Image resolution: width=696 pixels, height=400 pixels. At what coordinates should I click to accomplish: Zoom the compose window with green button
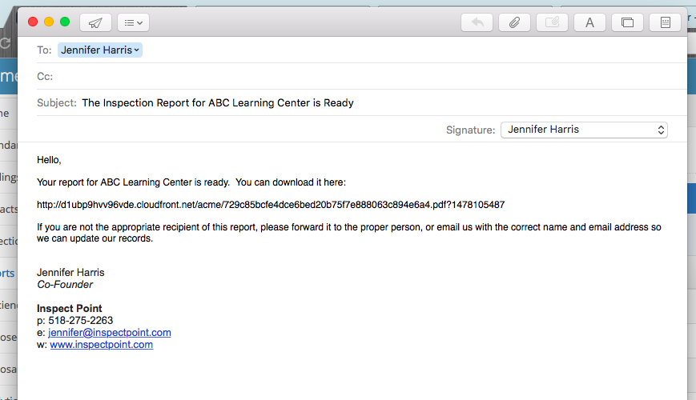click(x=65, y=22)
